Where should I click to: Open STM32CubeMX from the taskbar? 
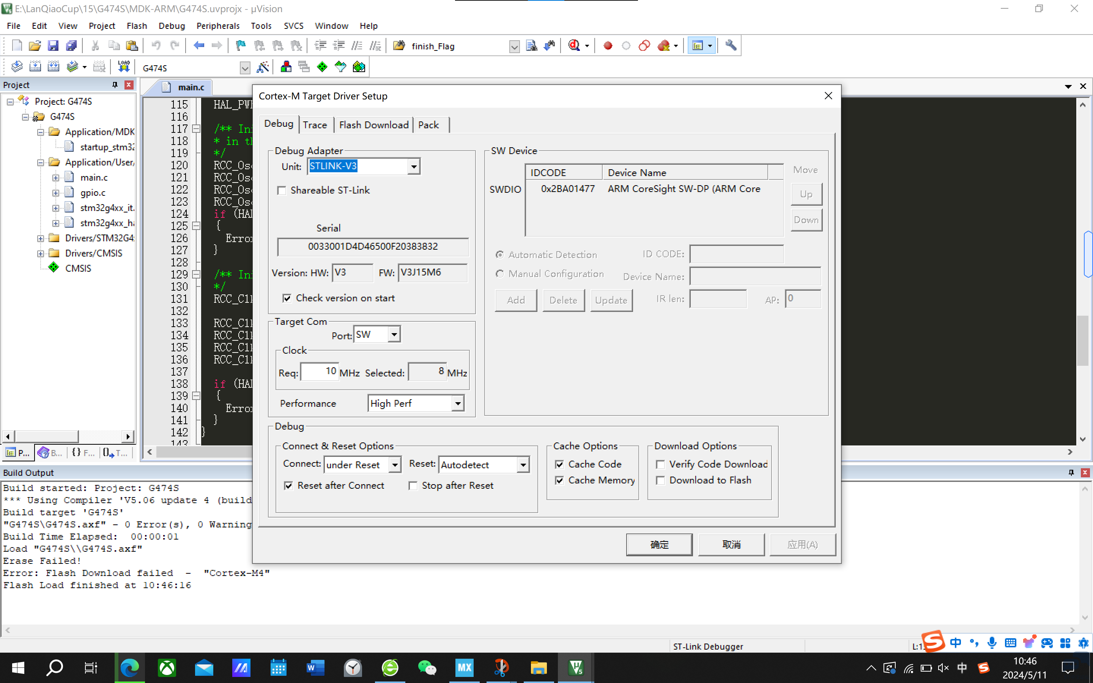tap(464, 668)
